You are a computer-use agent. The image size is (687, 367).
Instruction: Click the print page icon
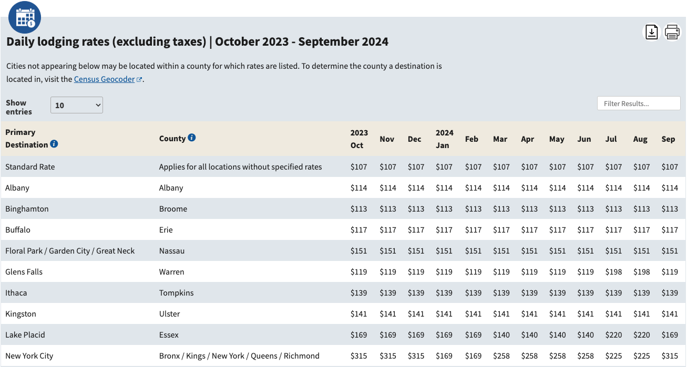[672, 32]
